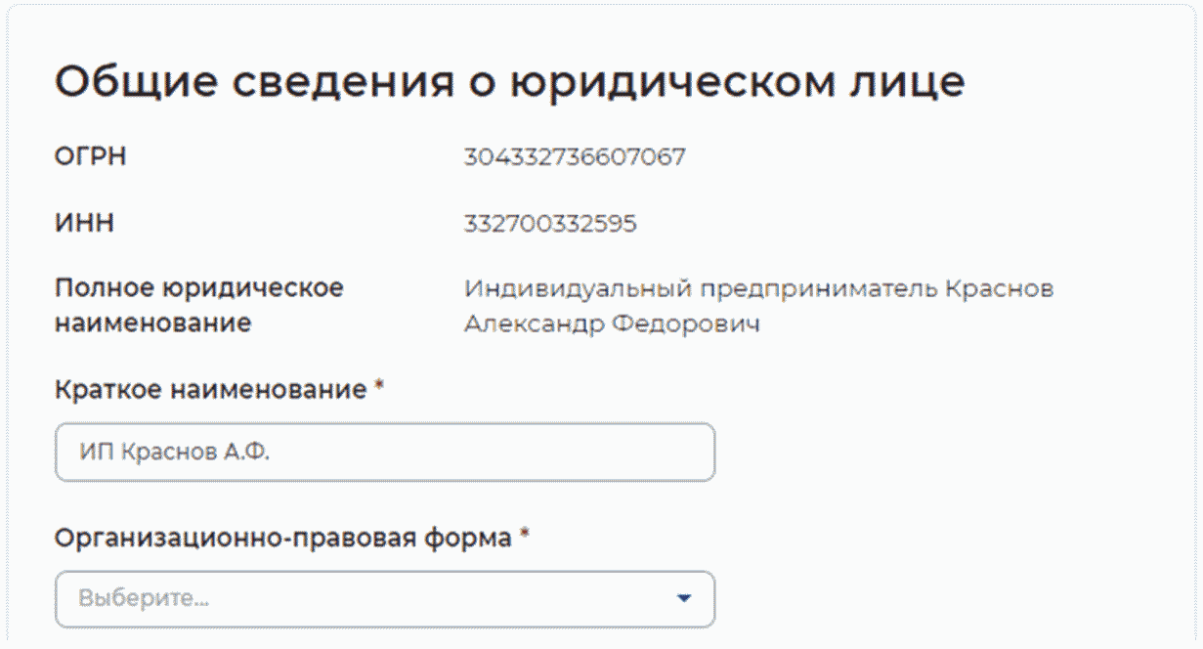Viewport: 1203px width, 649px height.
Task: Click the required asterisk after Организационно-правовая форма
Action: [525, 536]
